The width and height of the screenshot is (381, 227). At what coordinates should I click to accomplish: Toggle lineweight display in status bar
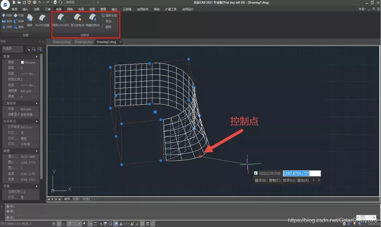[x=95, y=223]
